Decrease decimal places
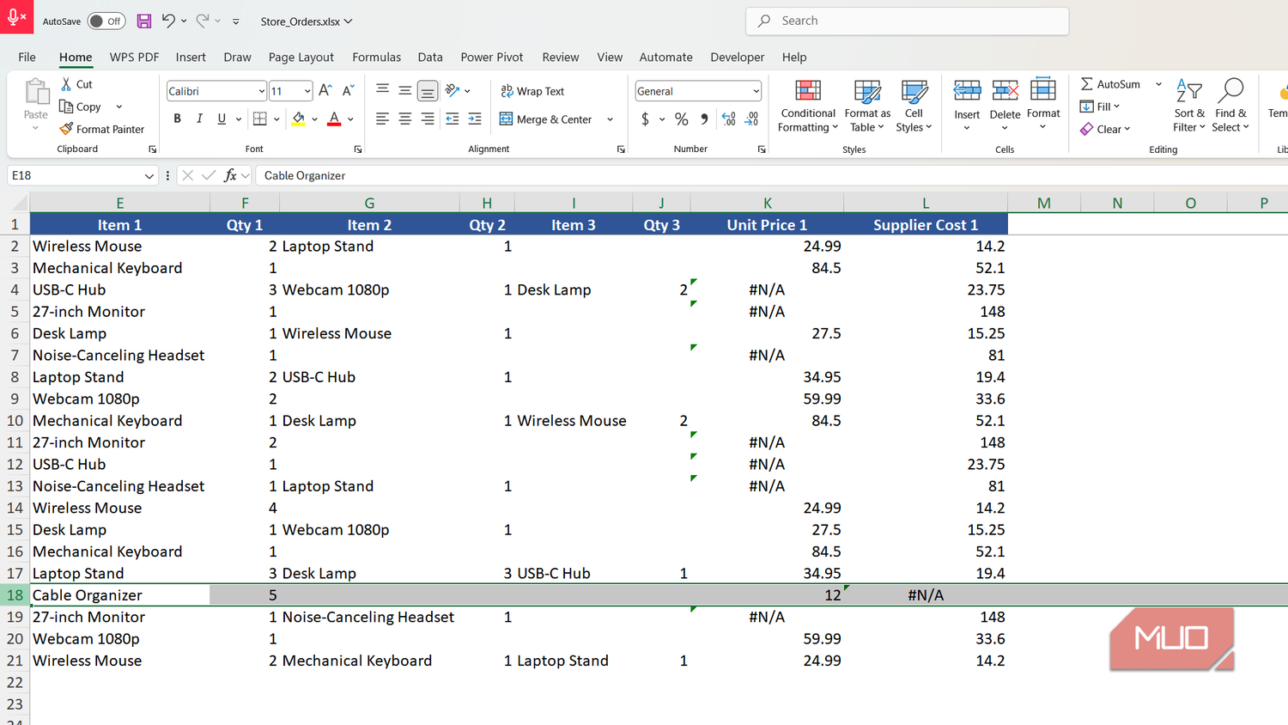The height and width of the screenshot is (725, 1288). [751, 119]
